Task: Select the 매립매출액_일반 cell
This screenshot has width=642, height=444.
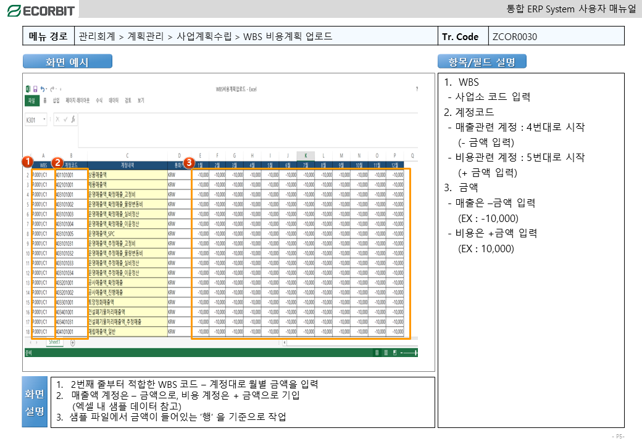Action: [x=127, y=332]
